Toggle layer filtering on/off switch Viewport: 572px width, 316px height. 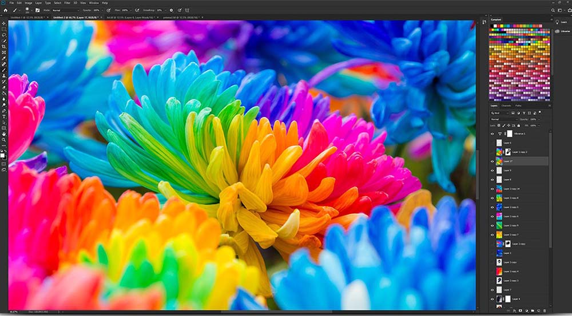[540, 112]
